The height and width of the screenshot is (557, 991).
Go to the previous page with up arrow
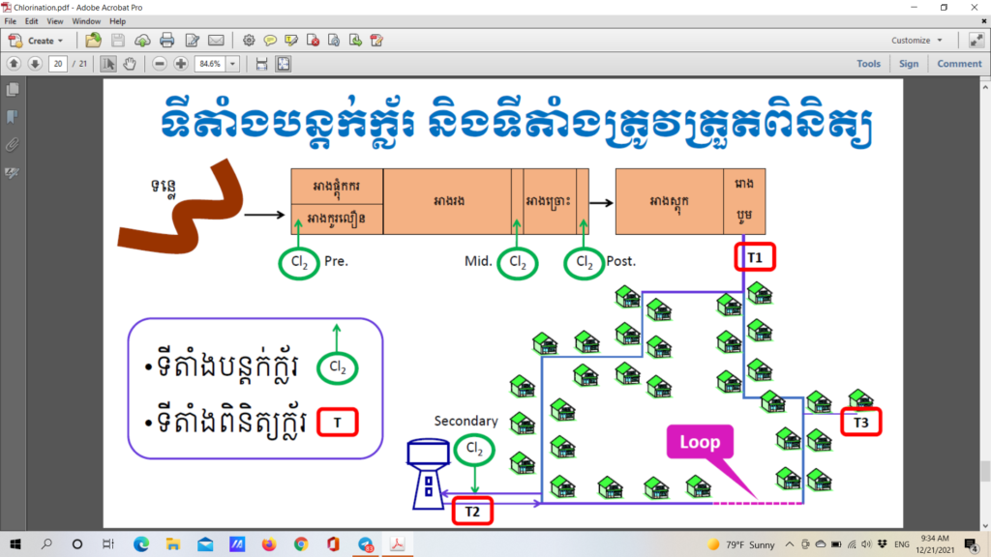coord(14,64)
